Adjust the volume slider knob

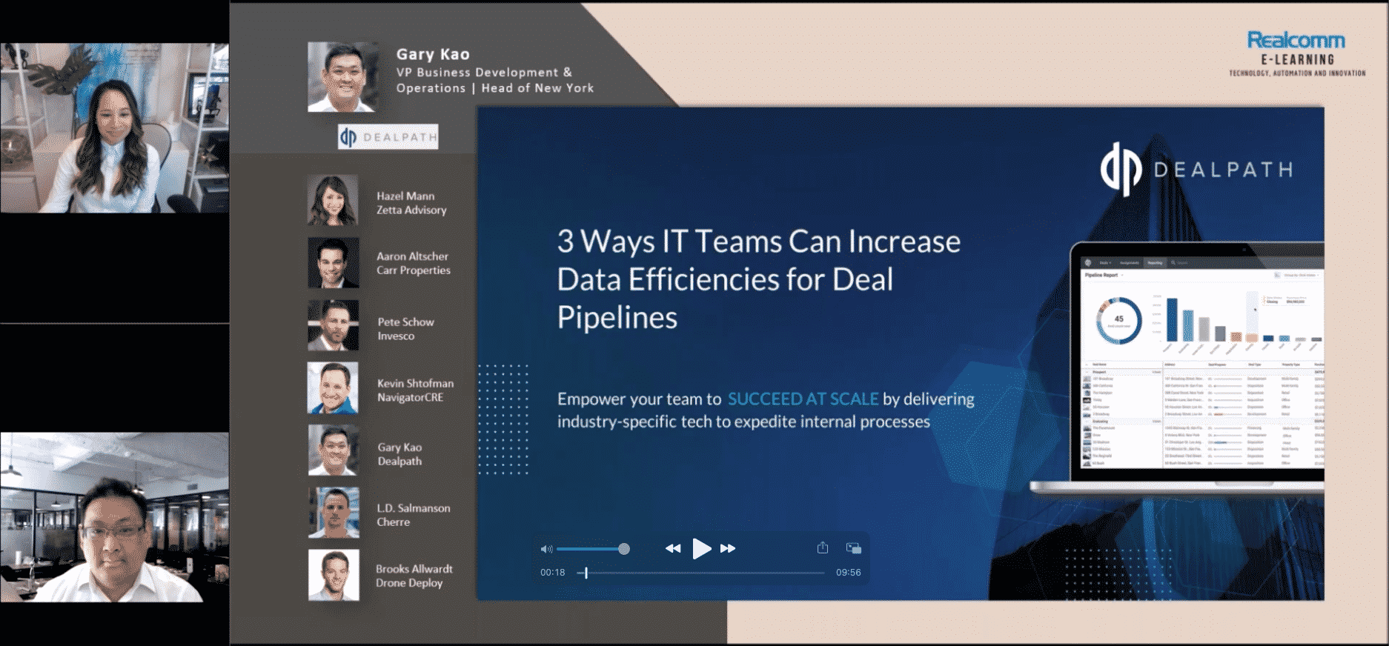click(x=624, y=549)
